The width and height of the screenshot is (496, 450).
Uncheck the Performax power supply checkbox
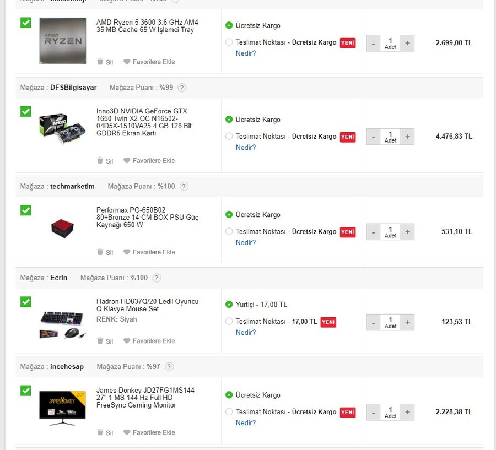point(26,210)
